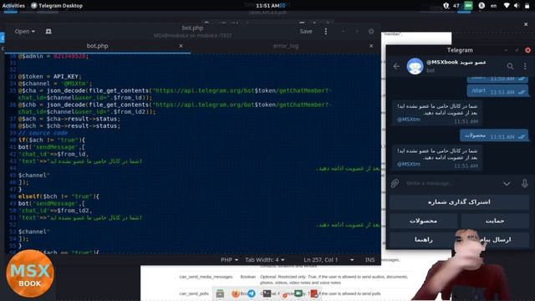Viewport: 535px width, 301px height.
Task: Click the @MSXbook bot chat title
Action: point(456,62)
